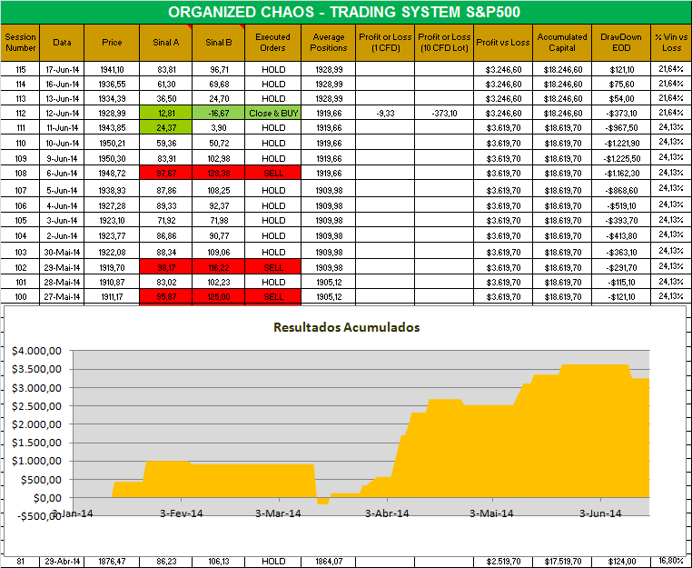Select the '% Win vs Loss' header
The image size is (692, 568).
[671, 43]
